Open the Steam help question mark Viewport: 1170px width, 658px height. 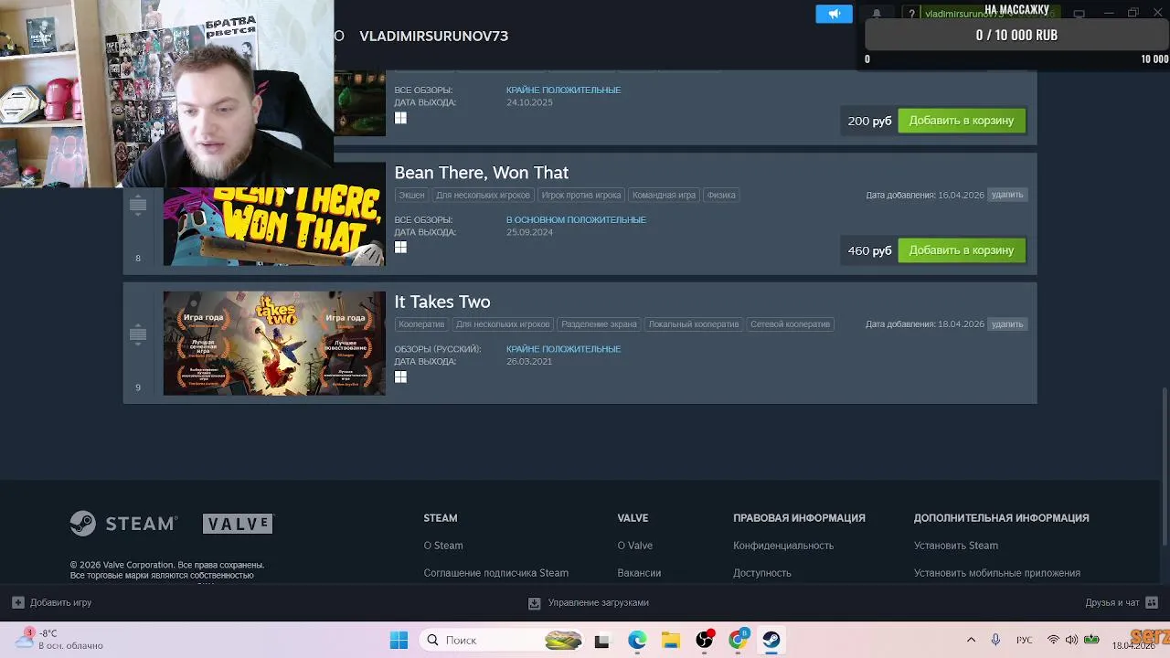click(911, 14)
